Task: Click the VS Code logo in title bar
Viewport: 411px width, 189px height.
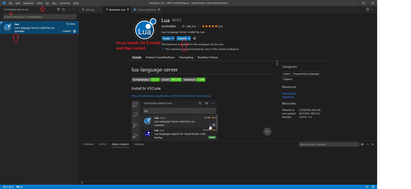Action: tap(4, 3)
